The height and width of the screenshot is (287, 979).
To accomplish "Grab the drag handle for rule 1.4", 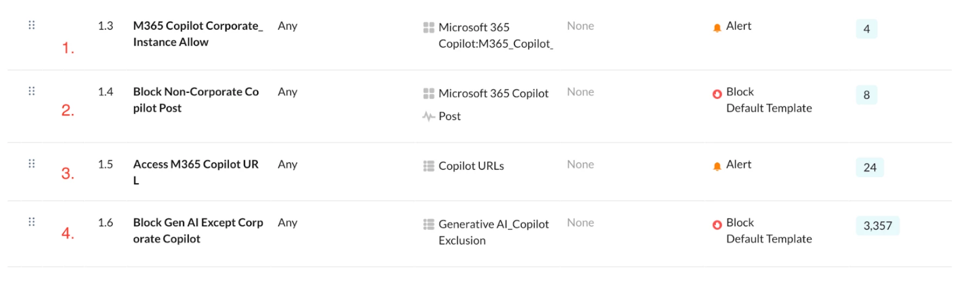I will coord(32,91).
